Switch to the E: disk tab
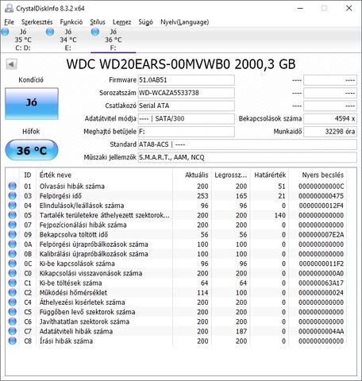Screen dimensions: 362x381 (68, 40)
